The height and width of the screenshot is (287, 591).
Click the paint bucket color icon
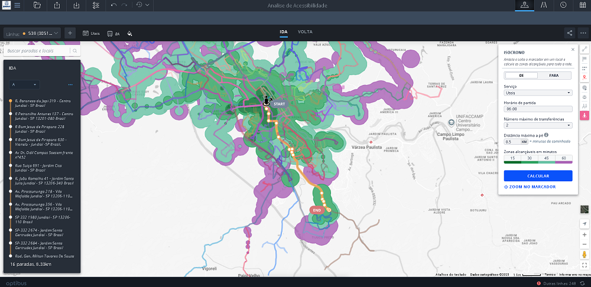pyautogui.click(x=129, y=33)
